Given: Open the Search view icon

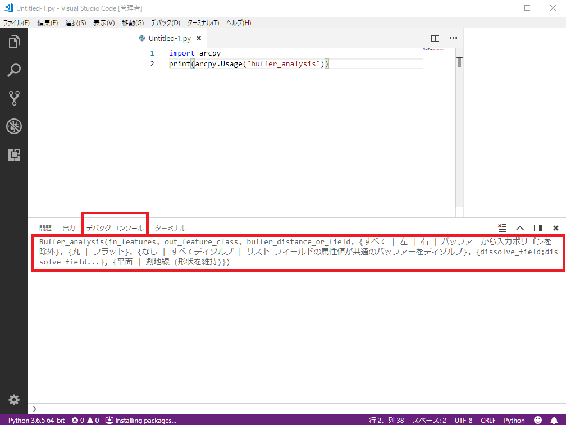Looking at the screenshot, I should pyautogui.click(x=13, y=70).
